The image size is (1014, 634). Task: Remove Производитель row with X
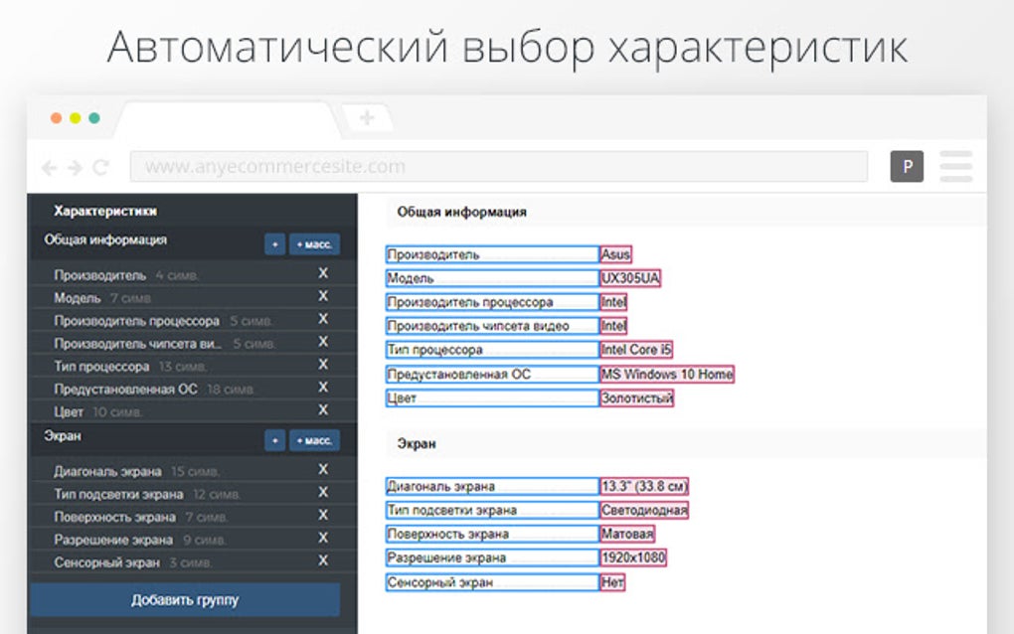323,273
